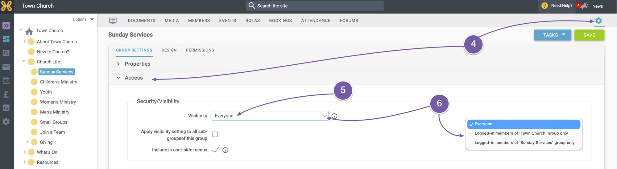The image size is (617, 169).
Task: Click the Need Help? link
Action: click(x=562, y=6)
